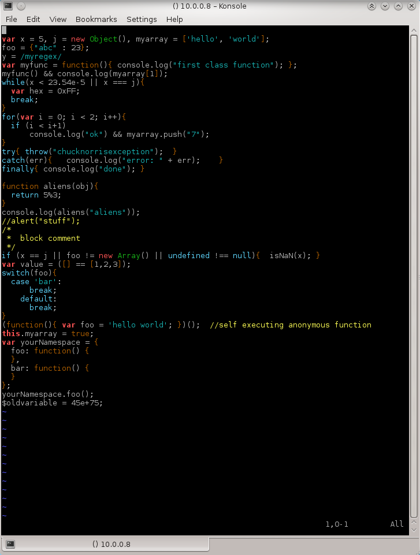Click the 'hello world' string literal
420x555 pixels.
point(137,325)
